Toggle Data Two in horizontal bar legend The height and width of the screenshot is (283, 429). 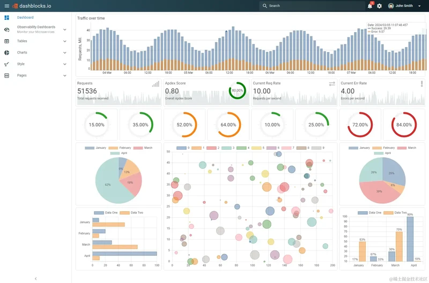[x=131, y=212]
